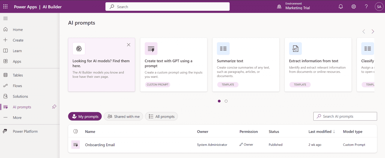Click the Onboarding Email prompt type icon
Screen dimensions: 385x158
coord(75,144)
